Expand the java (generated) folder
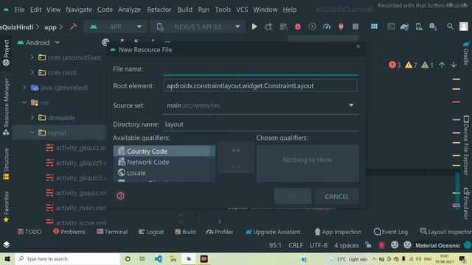 (24, 87)
